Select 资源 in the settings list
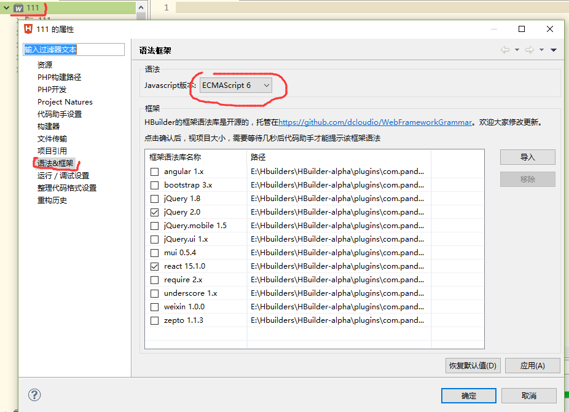 [45, 65]
